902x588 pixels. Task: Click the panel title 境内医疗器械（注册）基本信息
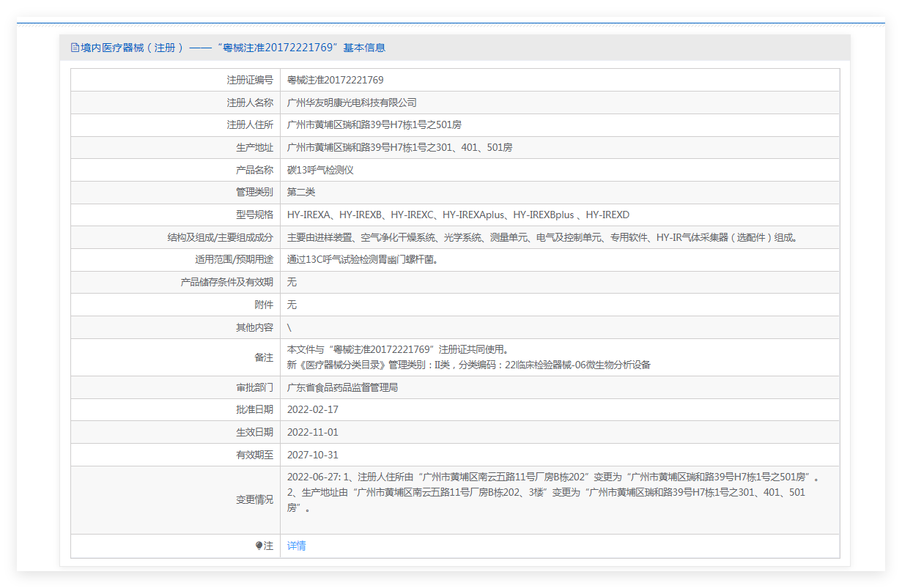coord(233,48)
